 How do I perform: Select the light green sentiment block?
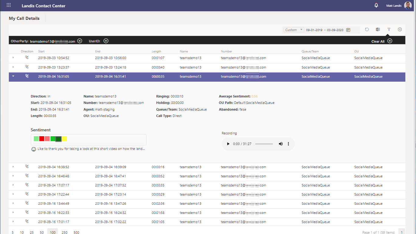click(36, 139)
